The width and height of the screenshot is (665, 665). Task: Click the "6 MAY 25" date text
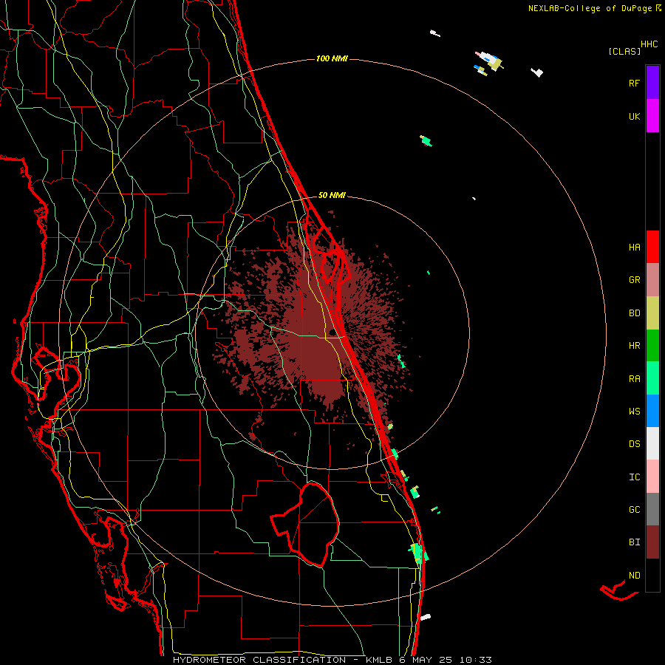[x=426, y=660]
